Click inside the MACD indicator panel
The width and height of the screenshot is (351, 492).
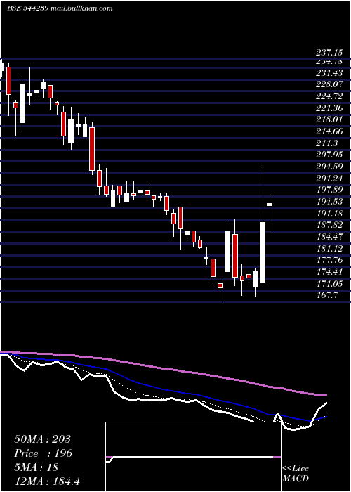tap(193, 457)
